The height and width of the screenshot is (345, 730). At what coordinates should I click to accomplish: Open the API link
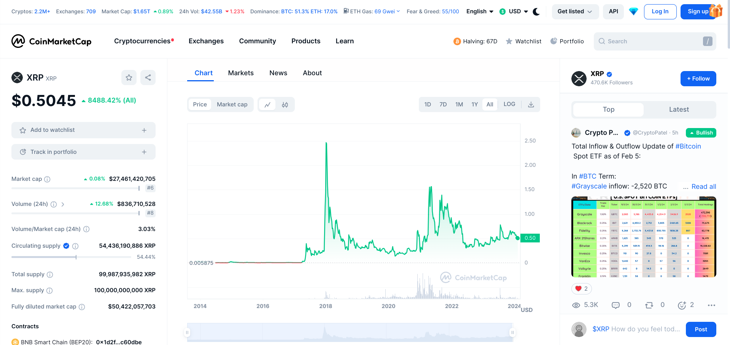(x=613, y=12)
